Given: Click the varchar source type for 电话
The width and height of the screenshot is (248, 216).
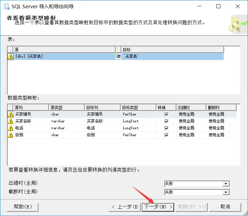Looking at the screenshot, I should [67, 128].
